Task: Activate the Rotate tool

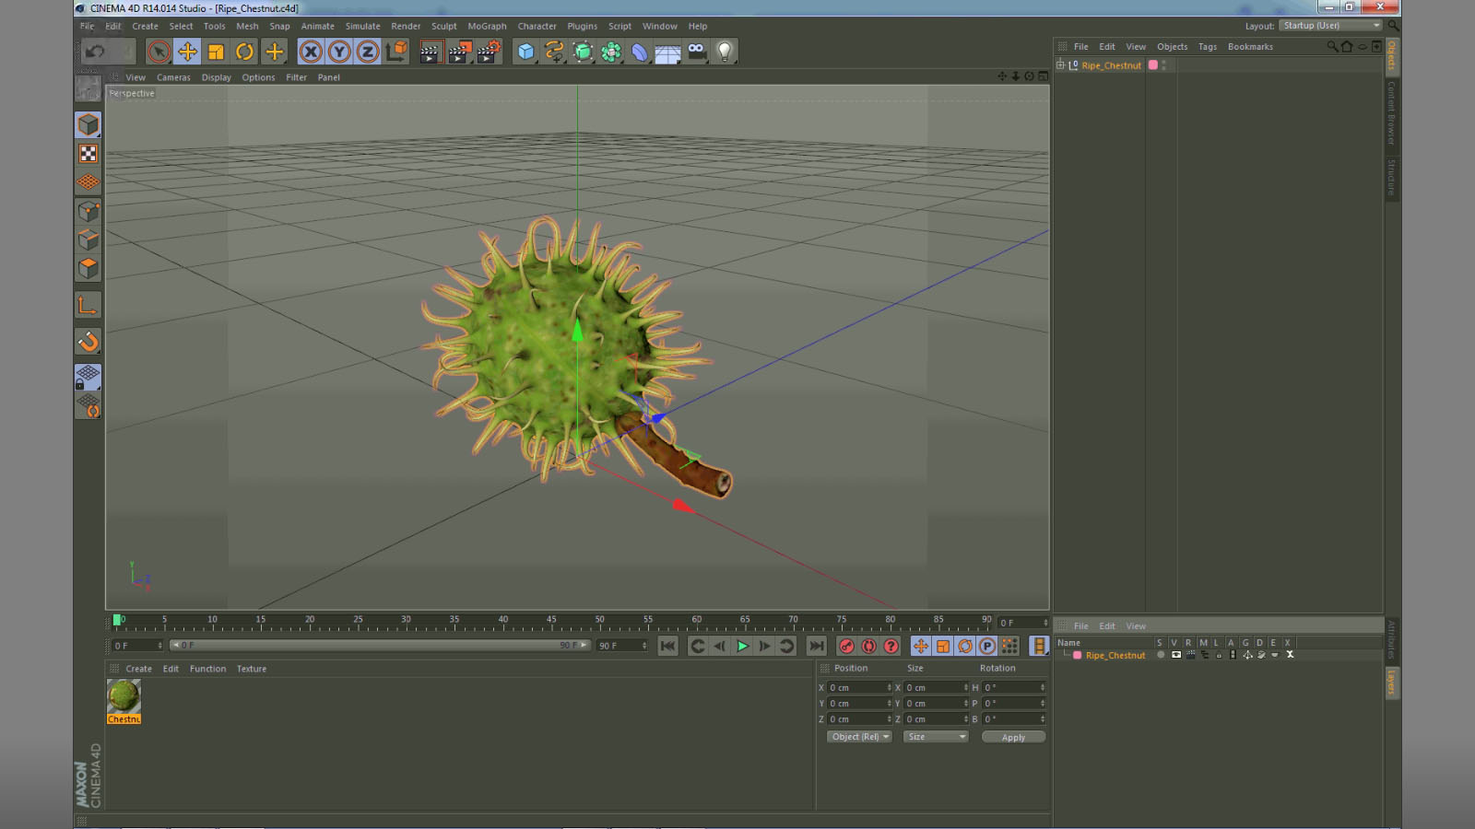Action: (244, 52)
